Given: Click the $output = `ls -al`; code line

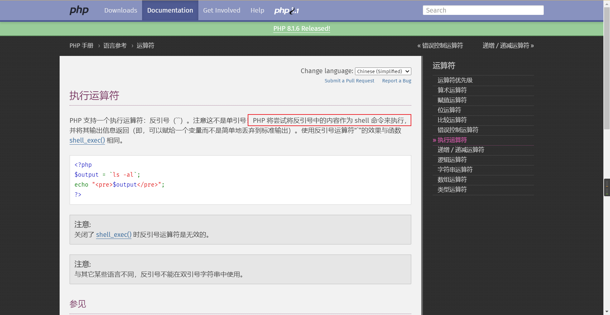Looking at the screenshot, I should tap(107, 175).
